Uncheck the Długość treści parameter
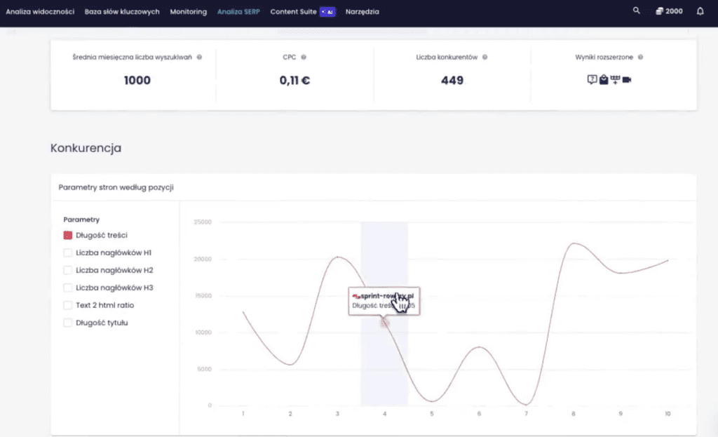 [x=68, y=236]
